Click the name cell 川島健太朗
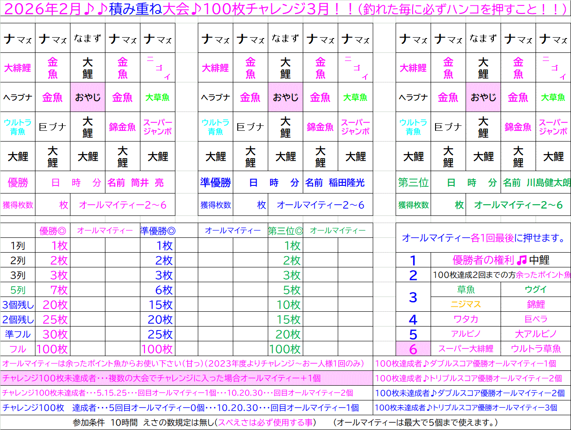571x430 pixels. (x=536, y=182)
